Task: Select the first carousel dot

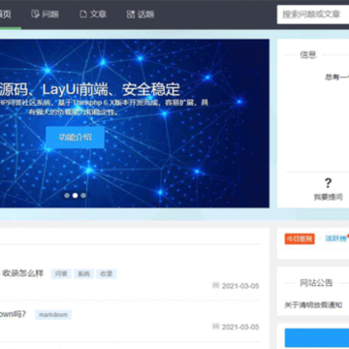Action: point(67,195)
